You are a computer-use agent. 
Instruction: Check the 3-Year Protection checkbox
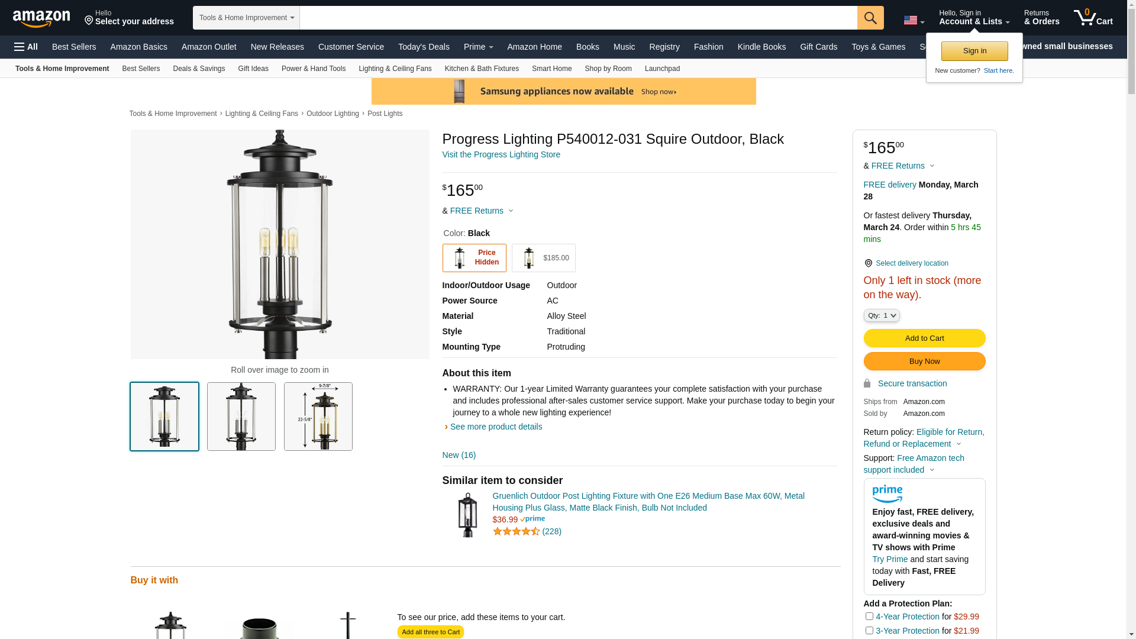coord(869,631)
